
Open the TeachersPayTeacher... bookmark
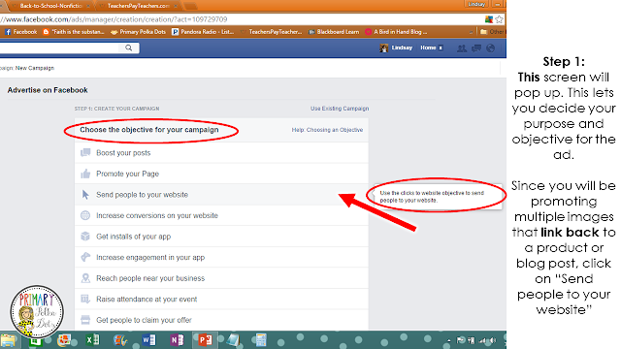[271, 32]
